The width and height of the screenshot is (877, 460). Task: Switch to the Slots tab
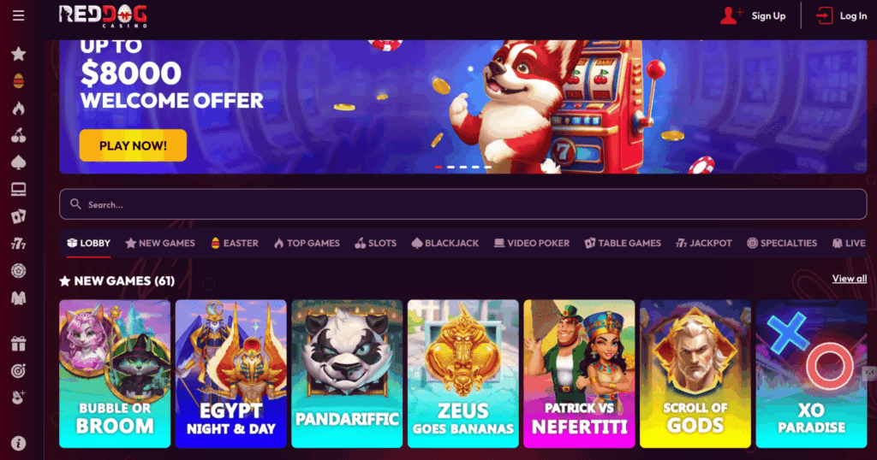pos(376,243)
